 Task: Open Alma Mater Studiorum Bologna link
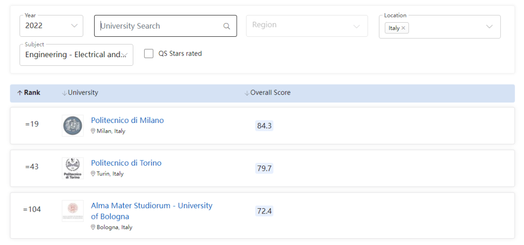pyautogui.click(x=152, y=211)
